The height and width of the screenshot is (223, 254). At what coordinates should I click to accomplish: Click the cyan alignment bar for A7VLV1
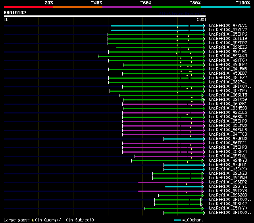[x=157, y=26]
